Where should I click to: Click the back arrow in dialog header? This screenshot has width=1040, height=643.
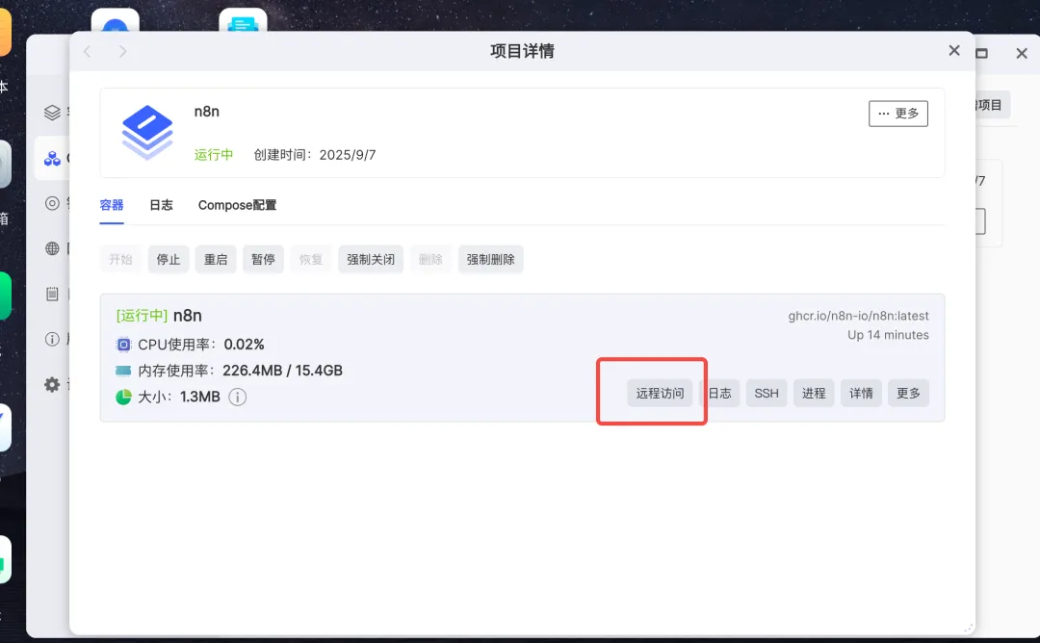pyautogui.click(x=86, y=50)
